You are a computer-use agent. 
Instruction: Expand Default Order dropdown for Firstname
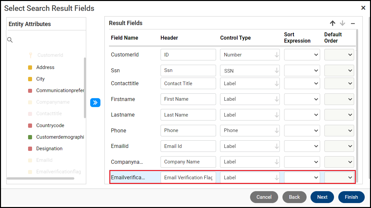point(339,99)
